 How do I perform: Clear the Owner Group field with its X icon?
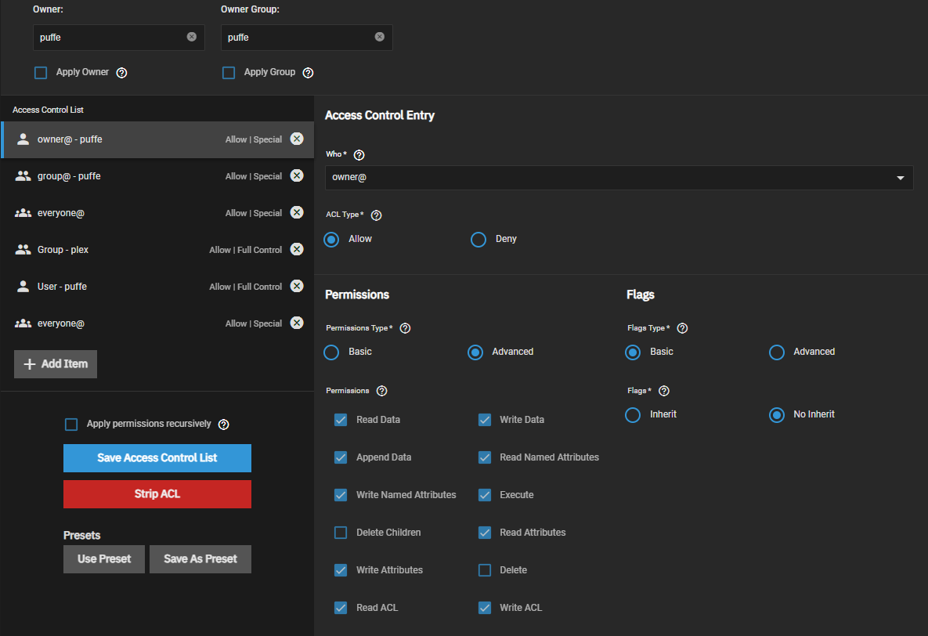click(379, 37)
